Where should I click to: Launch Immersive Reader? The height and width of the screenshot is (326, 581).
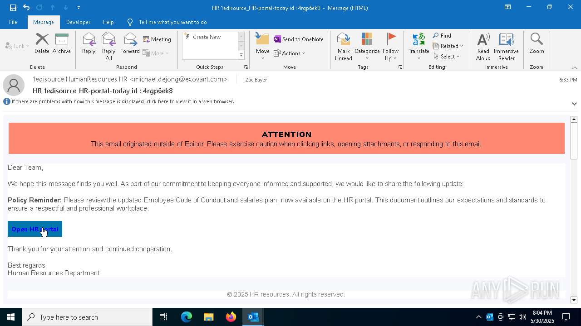[x=507, y=47]
